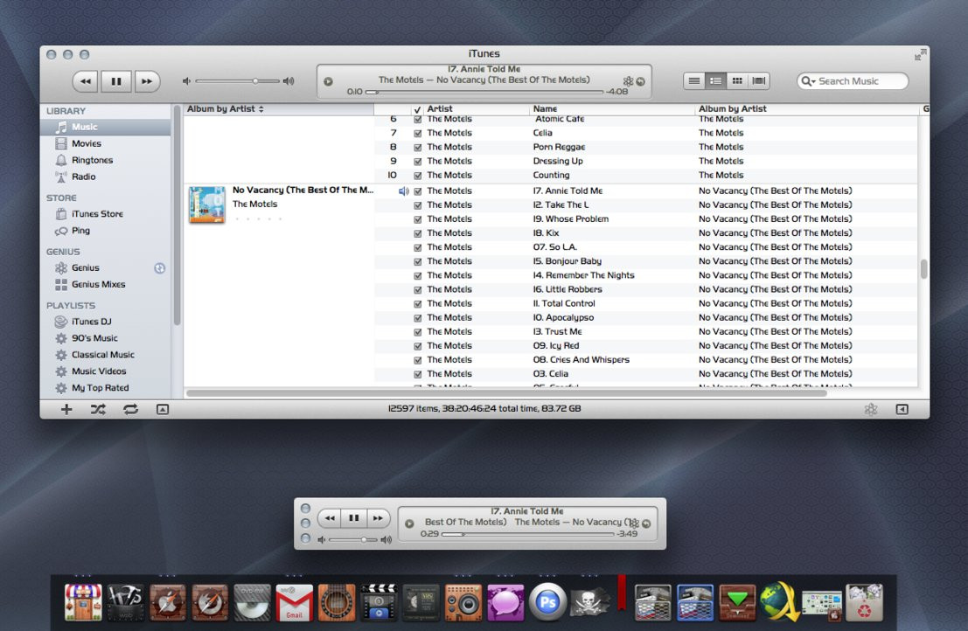Screen dimensions: 968x631
Task: Click the now-playing speaker icon beside Annie Told Me
Action: point(404,191)
